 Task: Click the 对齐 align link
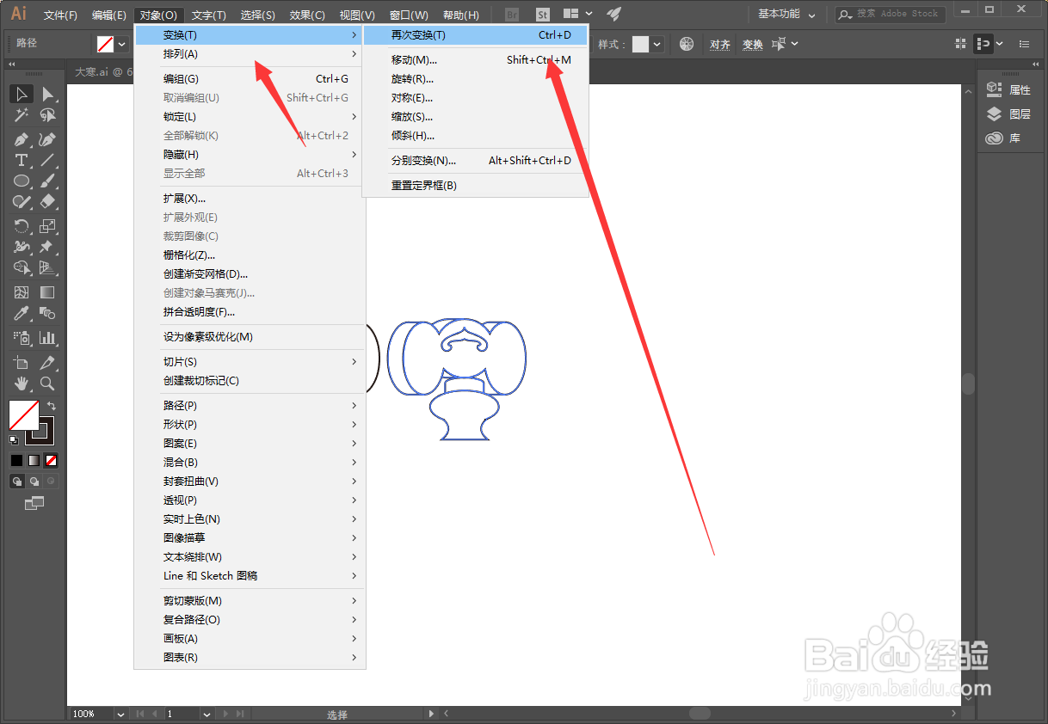(x=720, y=45)
